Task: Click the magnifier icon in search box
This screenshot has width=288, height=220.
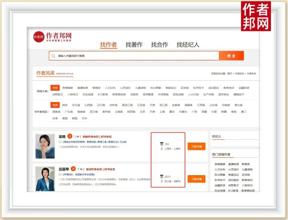Action: [53, 56]
